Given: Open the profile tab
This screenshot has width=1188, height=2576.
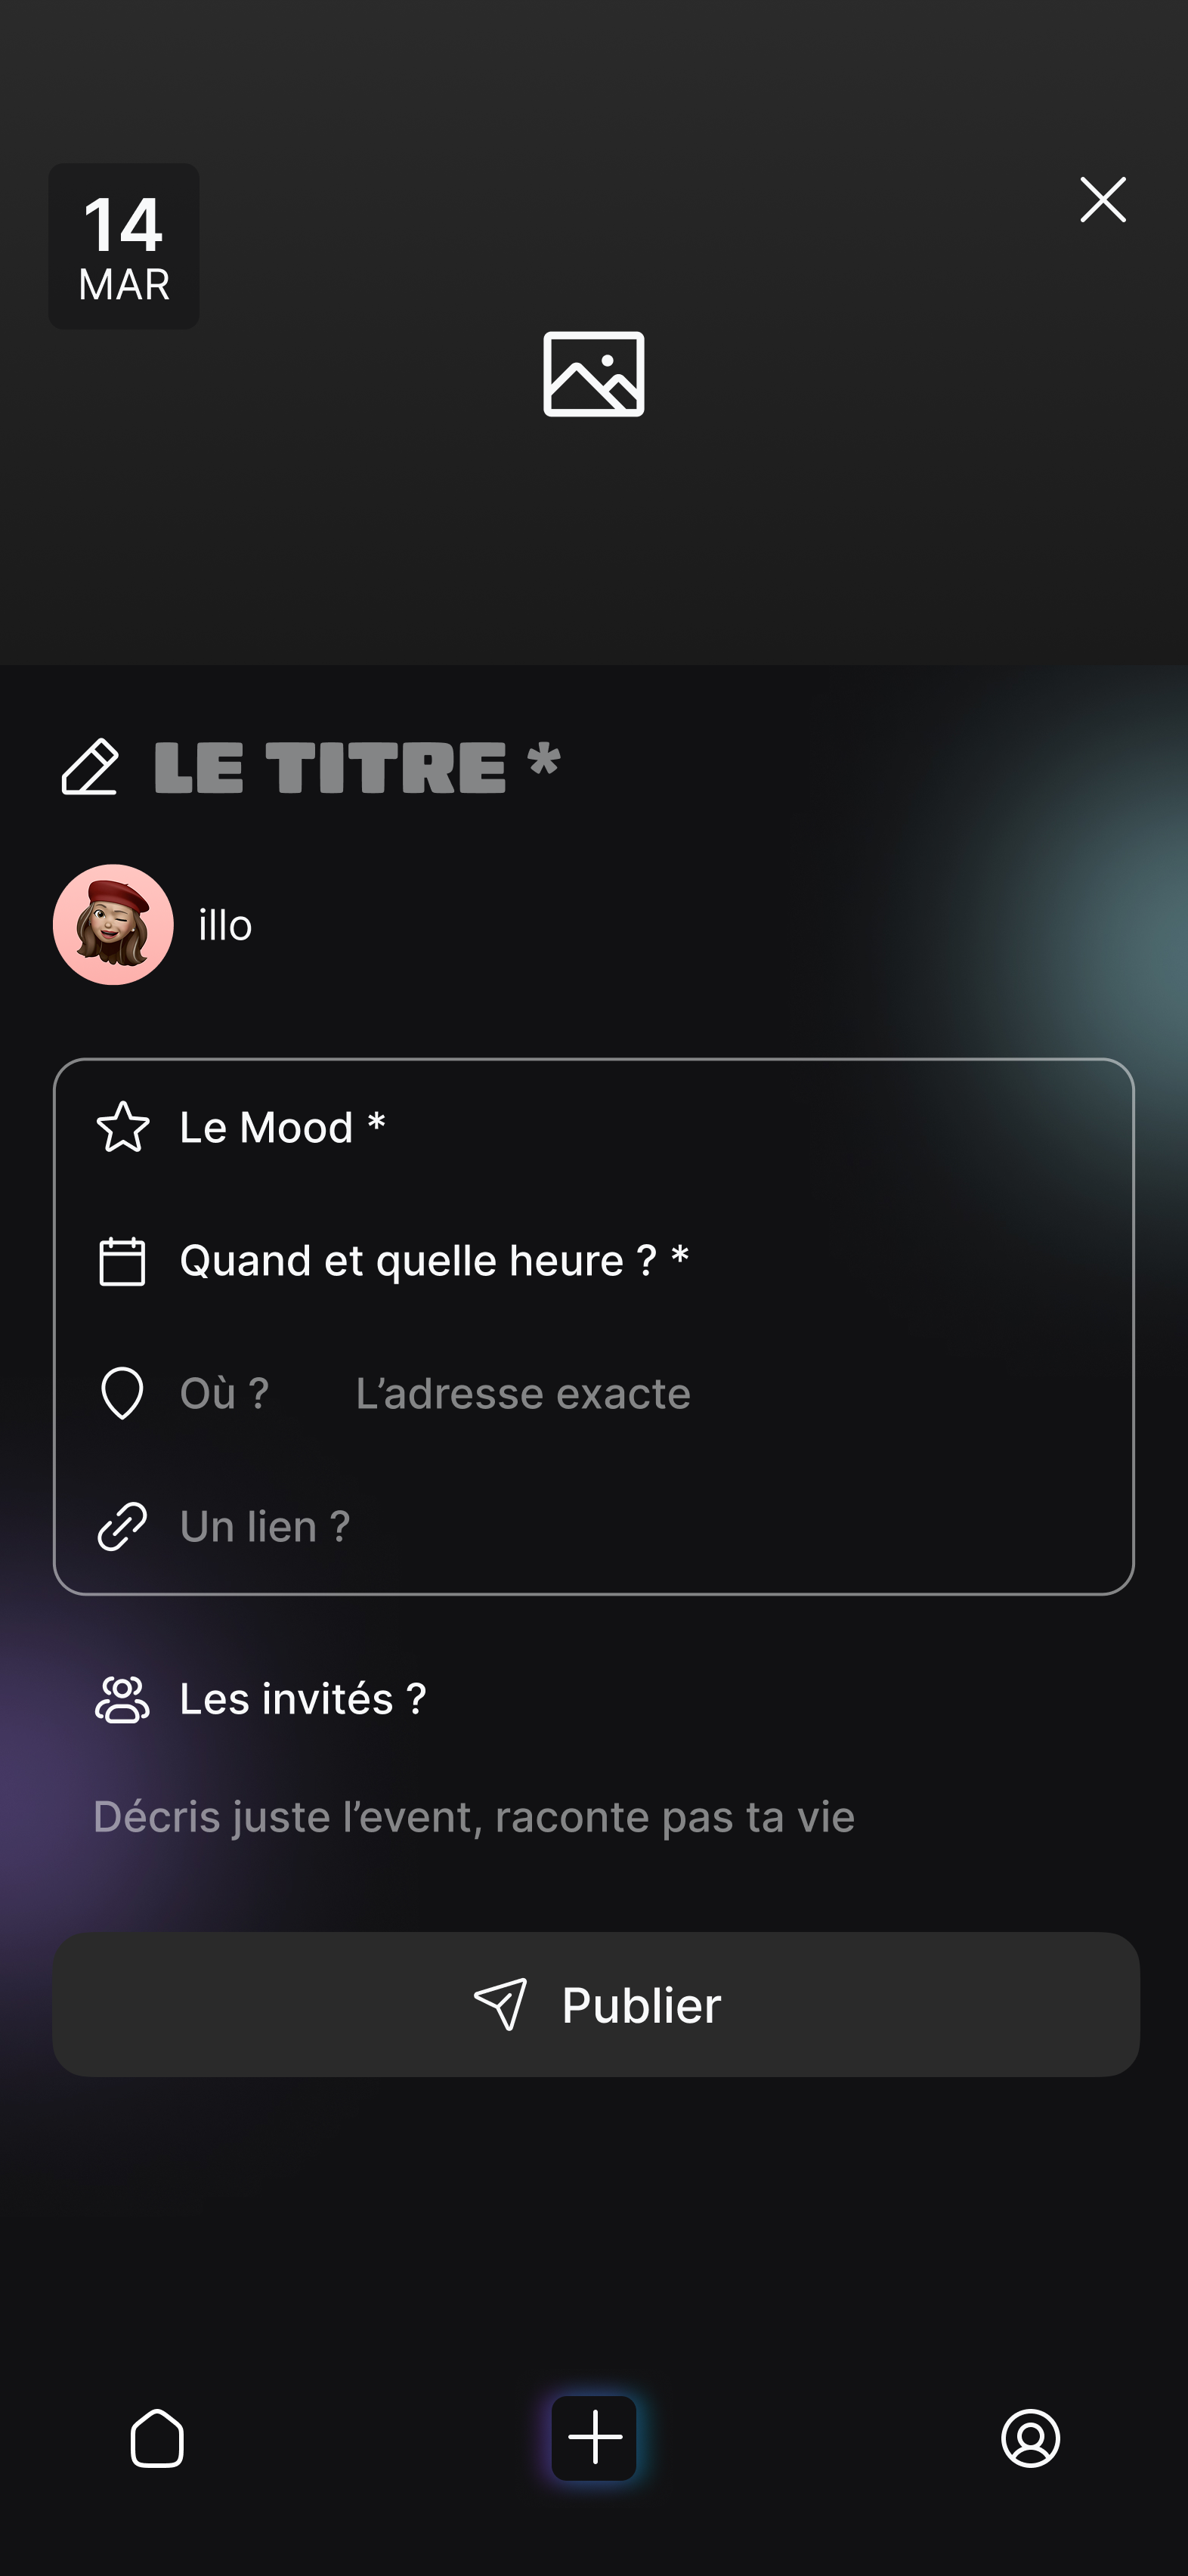Looking at the screenshot, I should (x=1030, y=2438).
